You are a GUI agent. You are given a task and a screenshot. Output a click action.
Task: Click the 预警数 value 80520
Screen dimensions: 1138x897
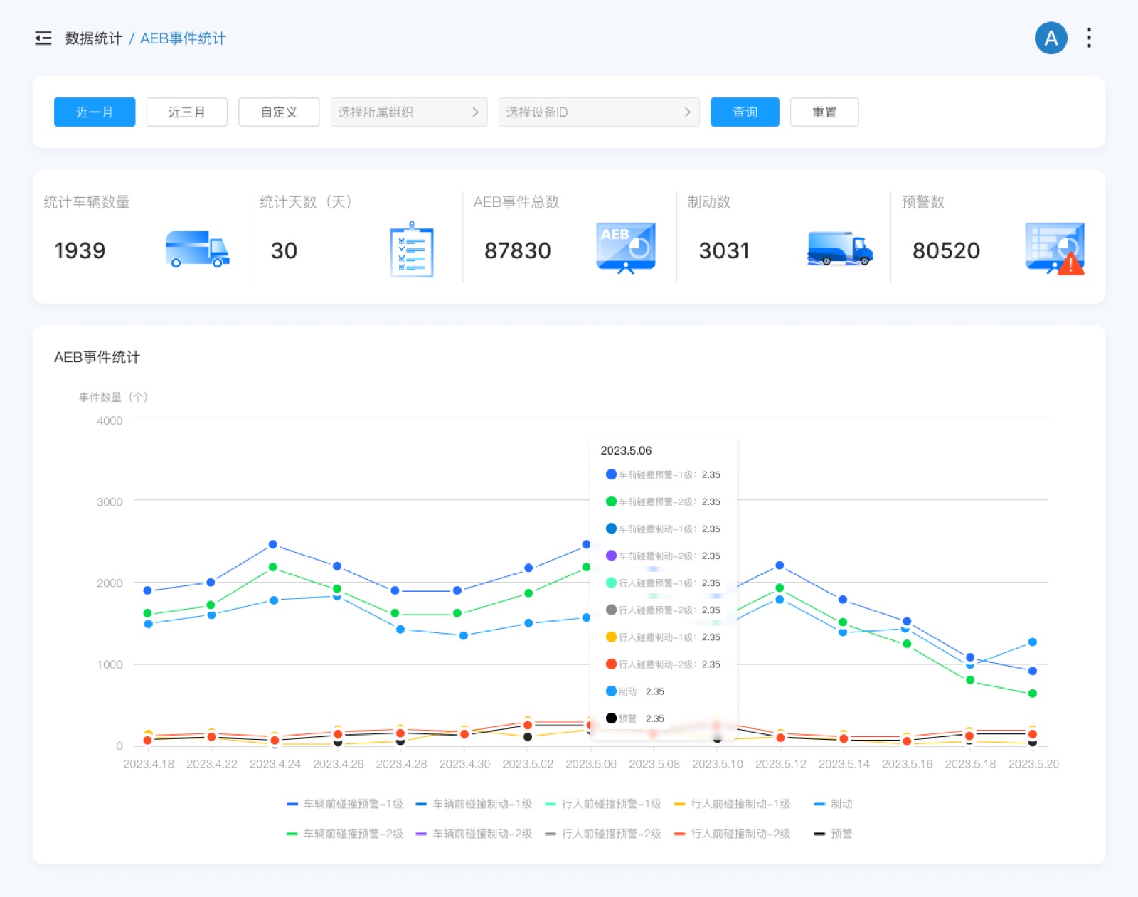tap(946, 250)
